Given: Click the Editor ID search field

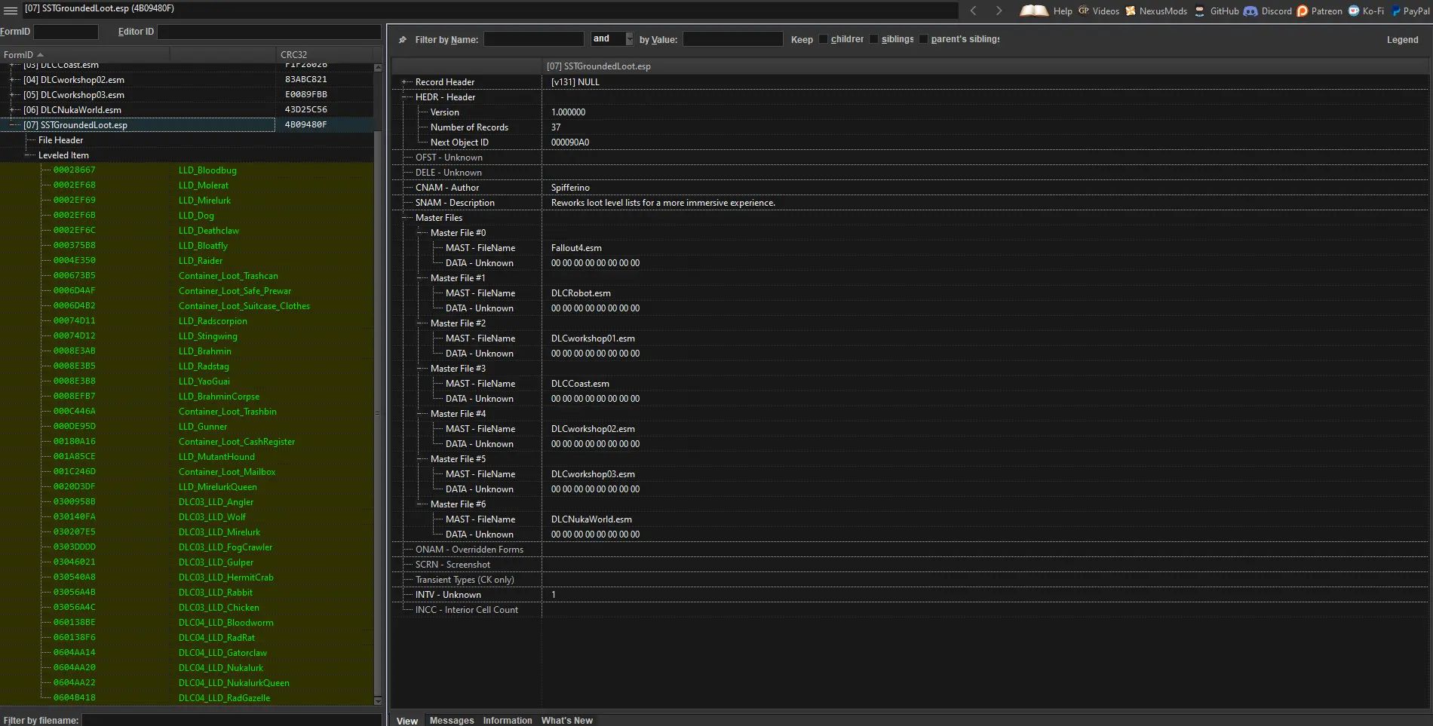Looking at the screenshot, I should coord(268,32).
